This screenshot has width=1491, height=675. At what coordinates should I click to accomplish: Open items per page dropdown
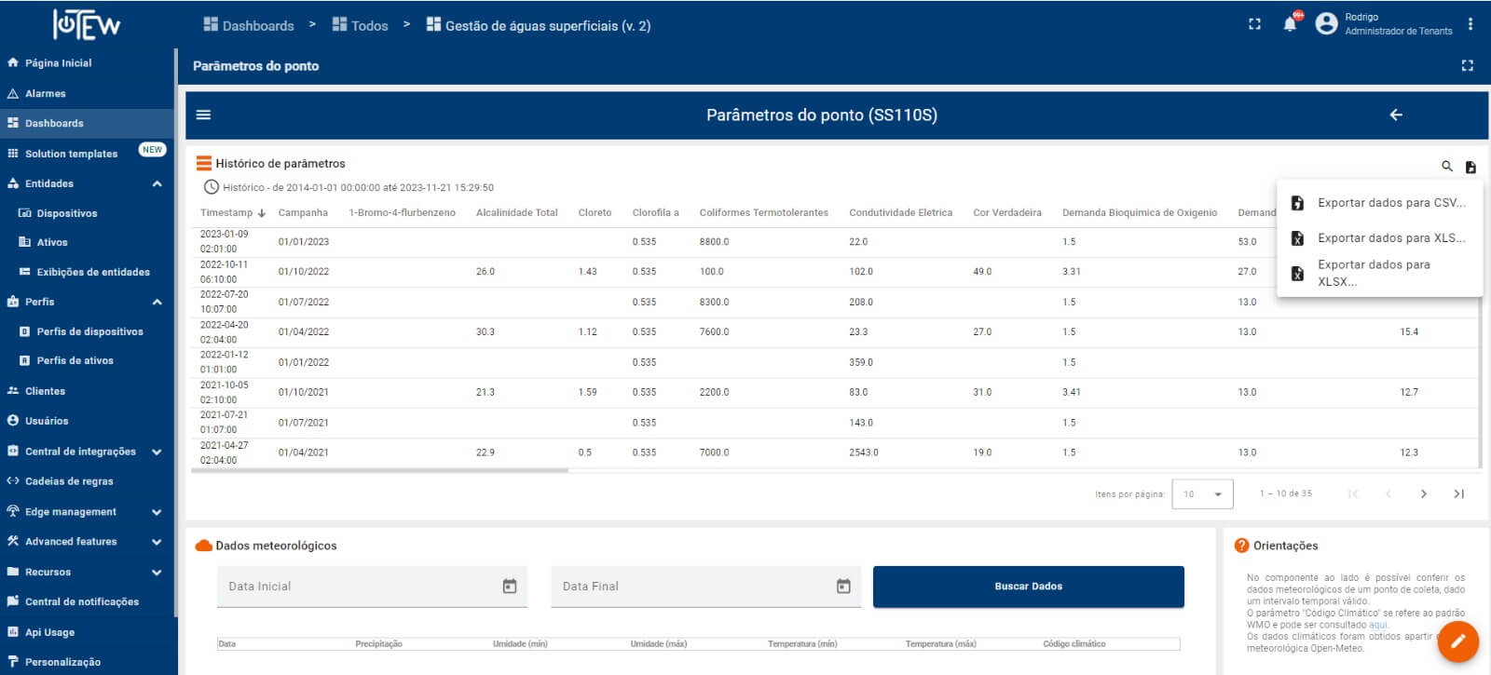click(1203, 494)
